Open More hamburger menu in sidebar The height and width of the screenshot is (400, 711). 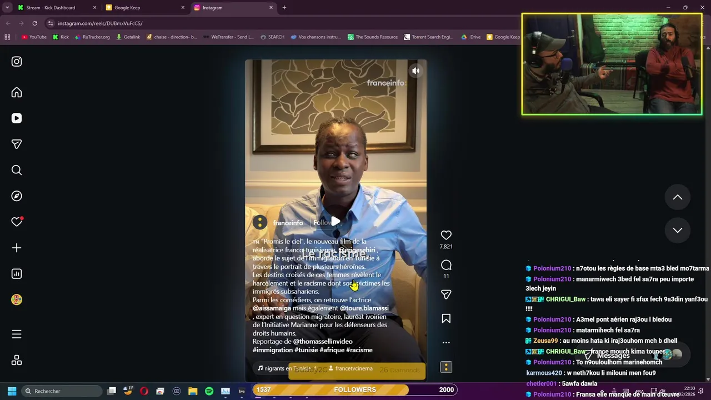(17, 334)
